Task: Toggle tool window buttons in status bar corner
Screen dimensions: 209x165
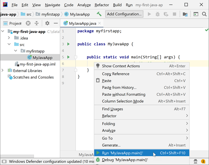Action: pos(4,161)
